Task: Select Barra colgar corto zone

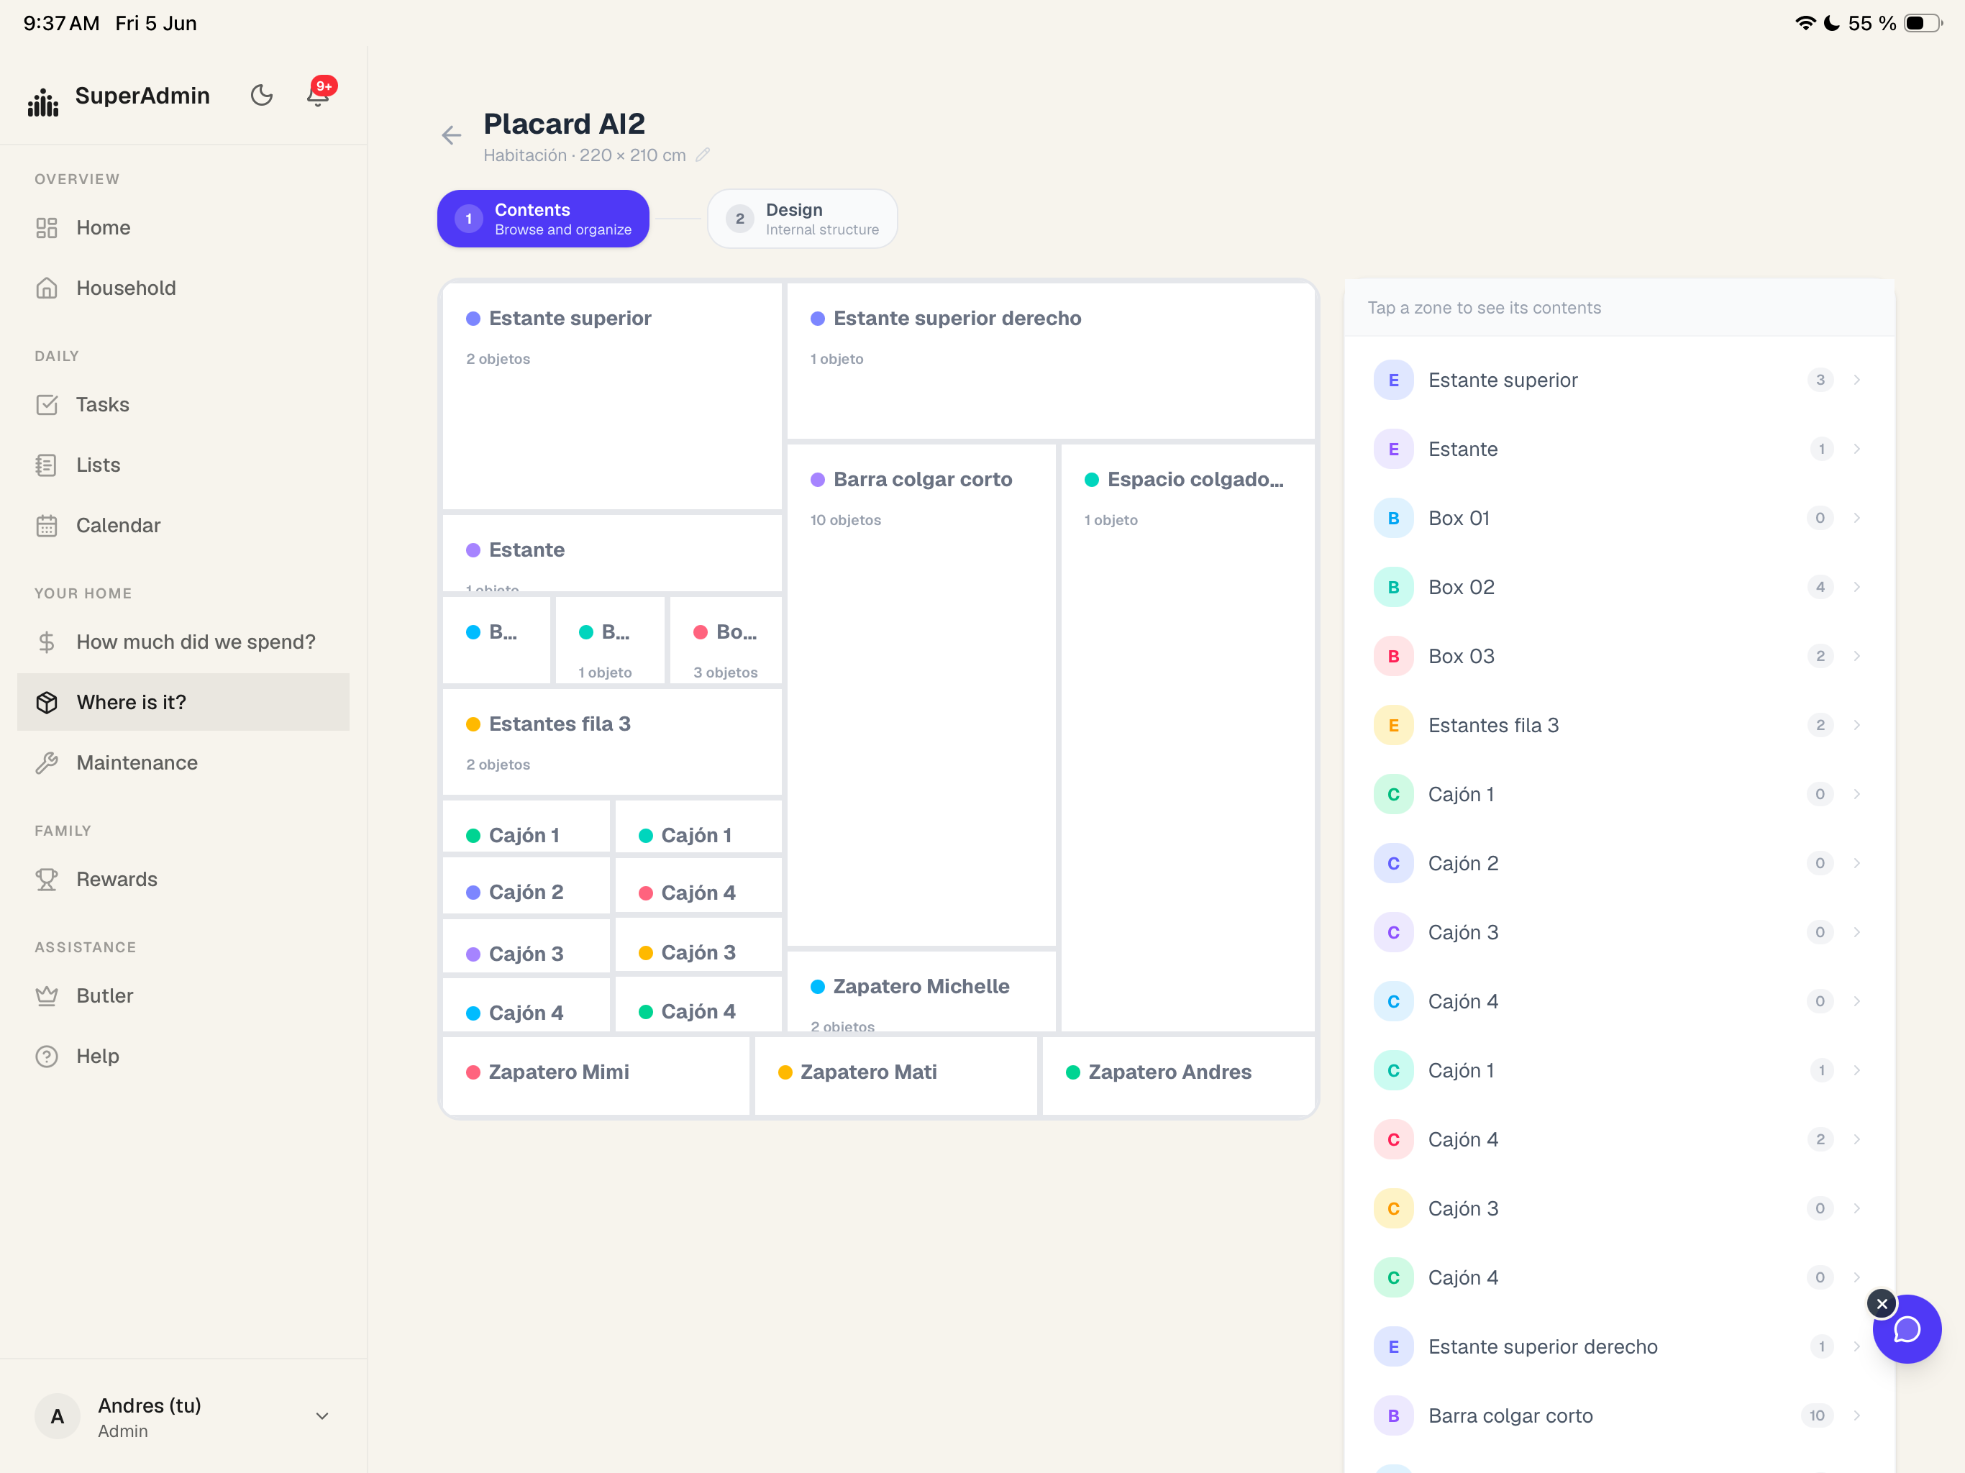Action: point(921,695)
